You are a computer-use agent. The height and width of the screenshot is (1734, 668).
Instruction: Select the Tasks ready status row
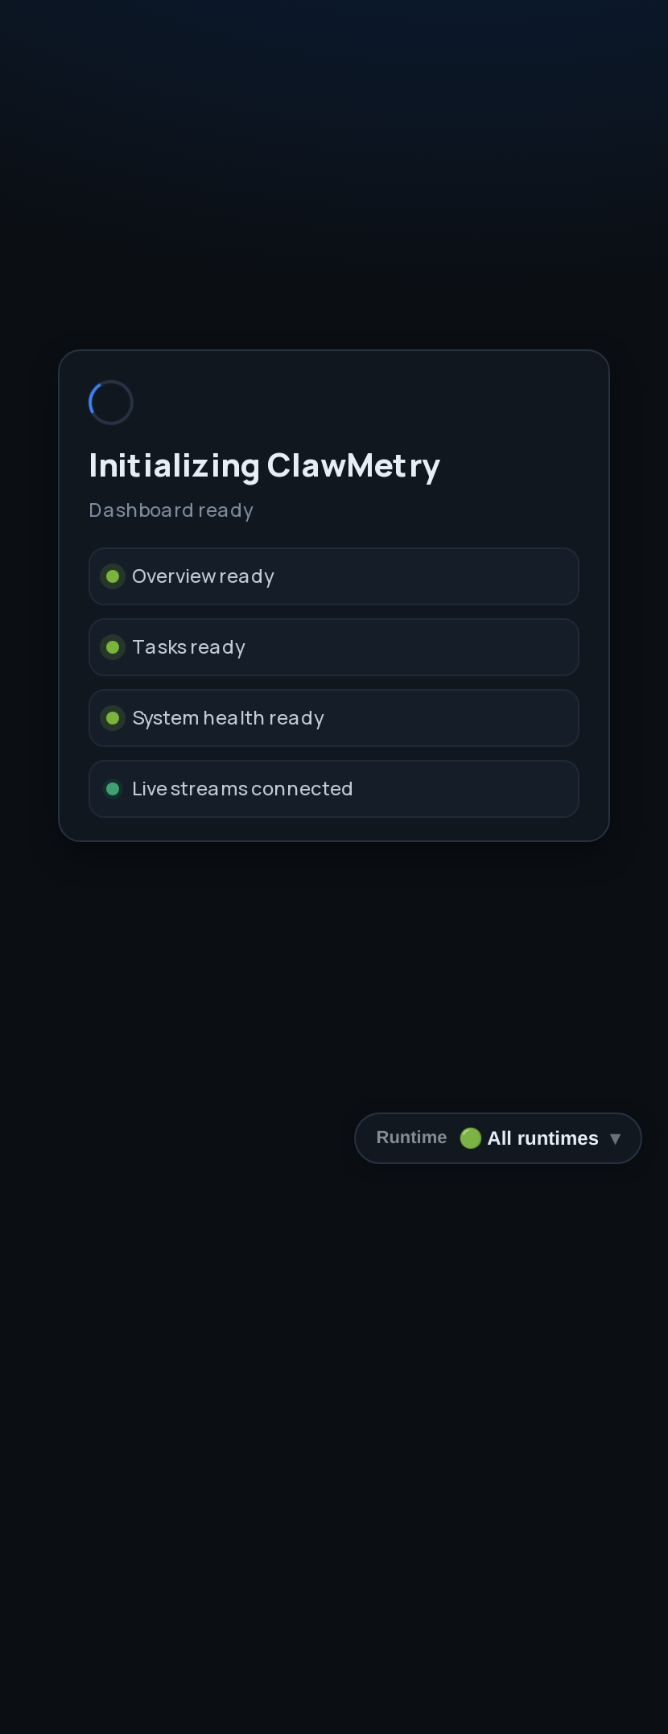[334, 647]
